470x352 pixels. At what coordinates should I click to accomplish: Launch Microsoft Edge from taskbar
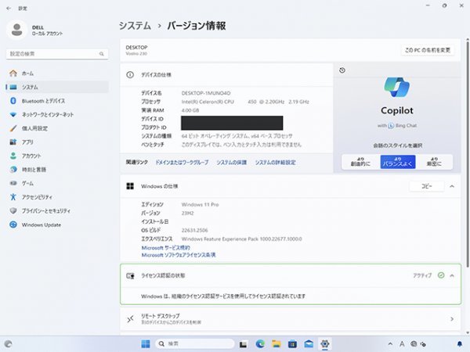[260, 344]
